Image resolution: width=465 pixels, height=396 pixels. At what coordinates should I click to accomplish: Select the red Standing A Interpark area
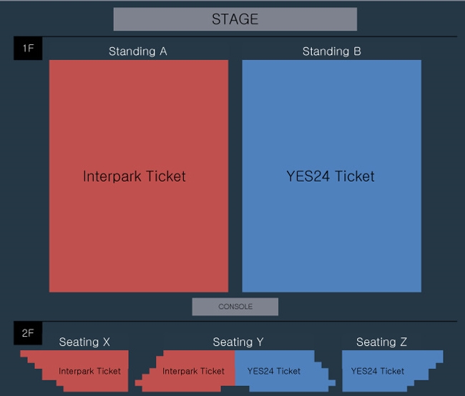tap(139, 176)
